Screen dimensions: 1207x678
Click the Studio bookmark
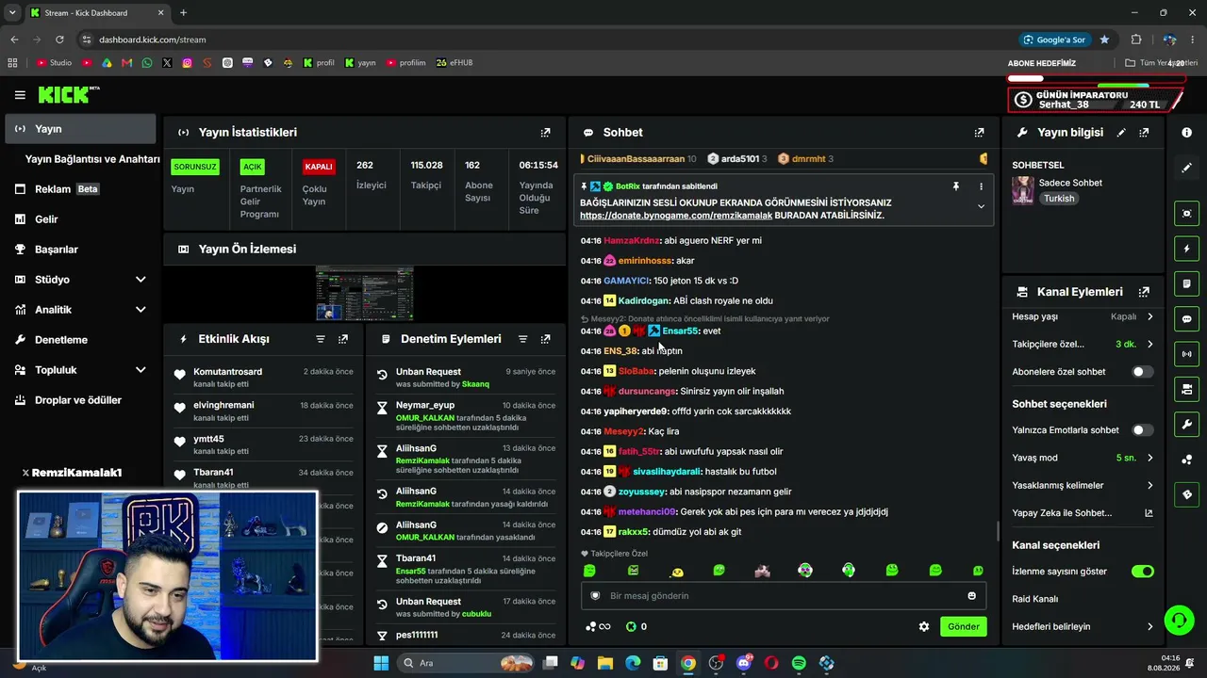[x=54, y=63]
